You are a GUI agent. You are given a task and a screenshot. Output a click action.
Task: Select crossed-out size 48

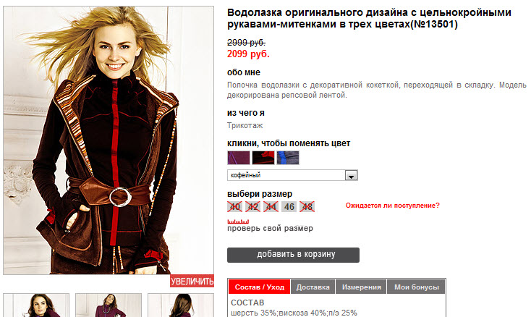click(307, 206)
